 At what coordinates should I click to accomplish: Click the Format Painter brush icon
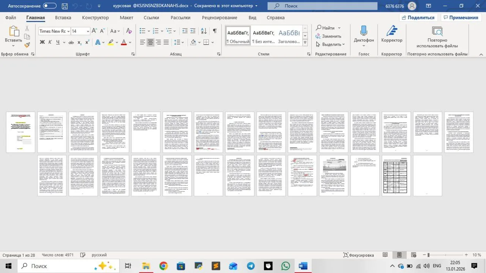click(27, 45)
